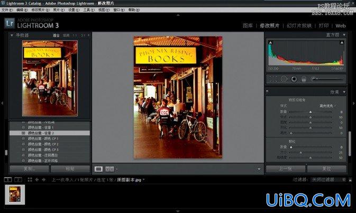Toggle secondary display button 2
The height and width of the screenshot is (213, 356).
coord(18,180)
